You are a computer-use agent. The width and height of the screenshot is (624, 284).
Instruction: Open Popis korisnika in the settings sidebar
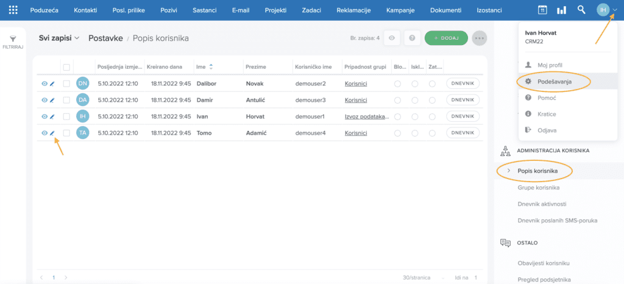pyautogui.click(x=537, y=171)
